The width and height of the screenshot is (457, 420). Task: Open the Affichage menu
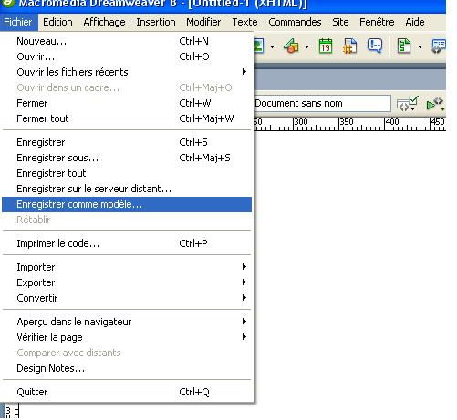point(104,22)
